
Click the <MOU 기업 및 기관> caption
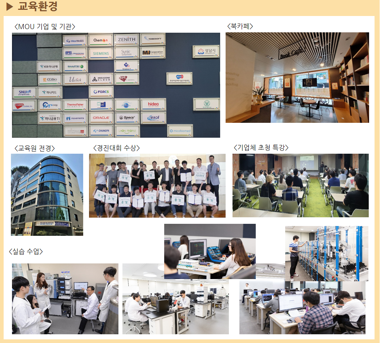point(45,27)
